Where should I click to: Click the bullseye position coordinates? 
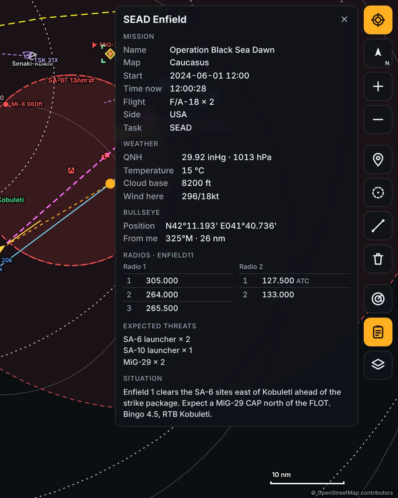click(x=221, y=226)
